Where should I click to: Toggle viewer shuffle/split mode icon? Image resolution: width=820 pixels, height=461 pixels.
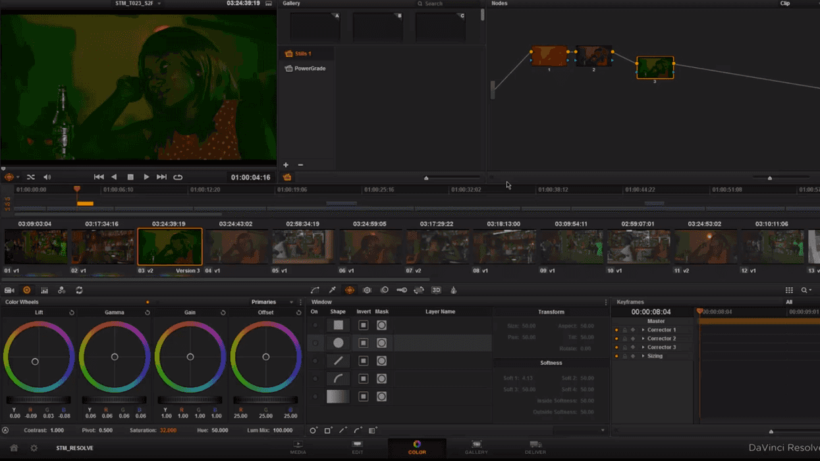30,177
